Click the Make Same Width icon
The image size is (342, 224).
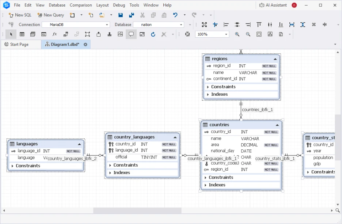(x=292, y=24)
